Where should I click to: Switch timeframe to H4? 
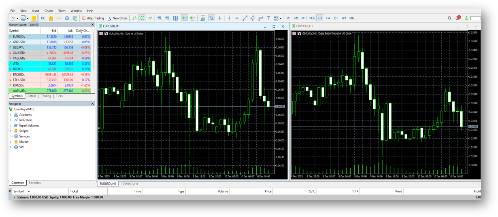(x=328, y=18)
